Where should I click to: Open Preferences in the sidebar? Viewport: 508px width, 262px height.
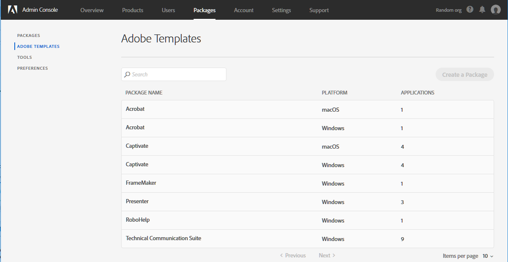click(x=32, y=68)
